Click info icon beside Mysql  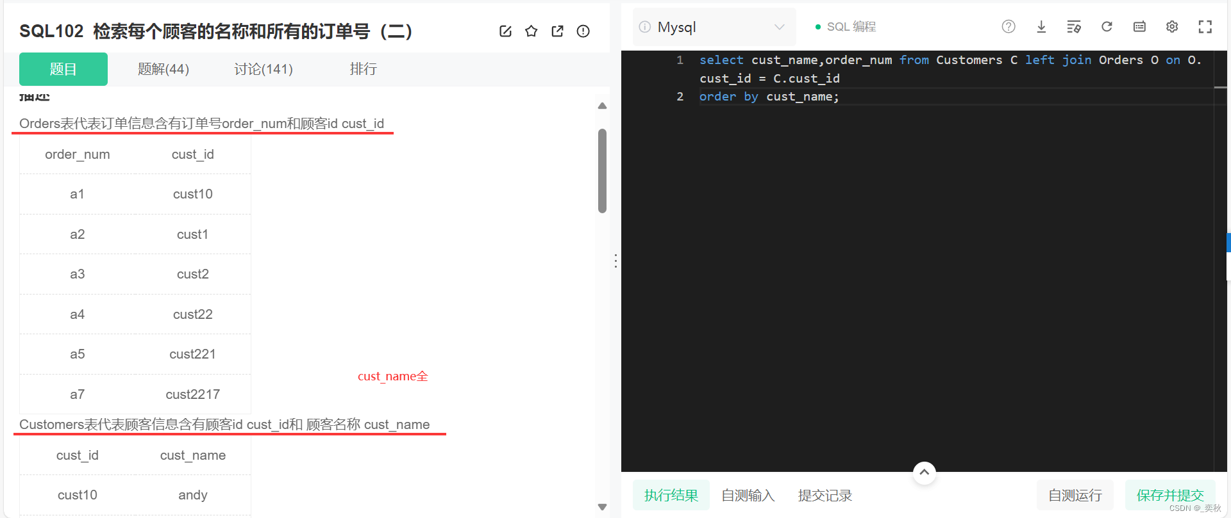(x=645, y=27)
